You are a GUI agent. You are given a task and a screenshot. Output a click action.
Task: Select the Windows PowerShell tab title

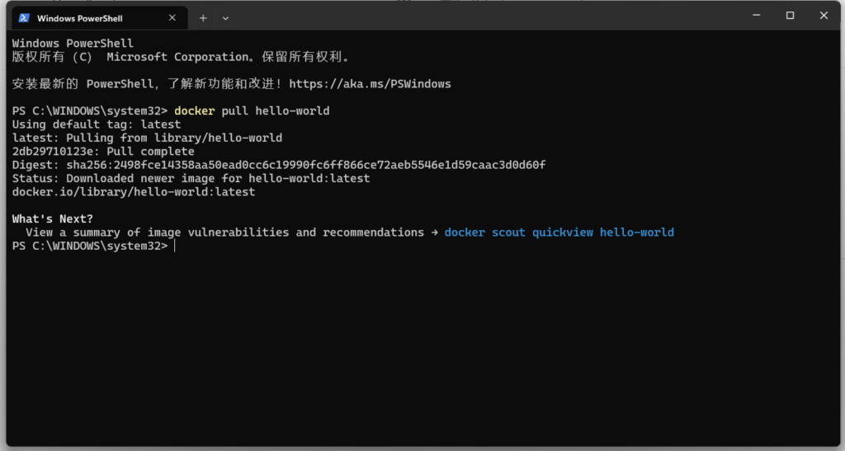(80, 18)
